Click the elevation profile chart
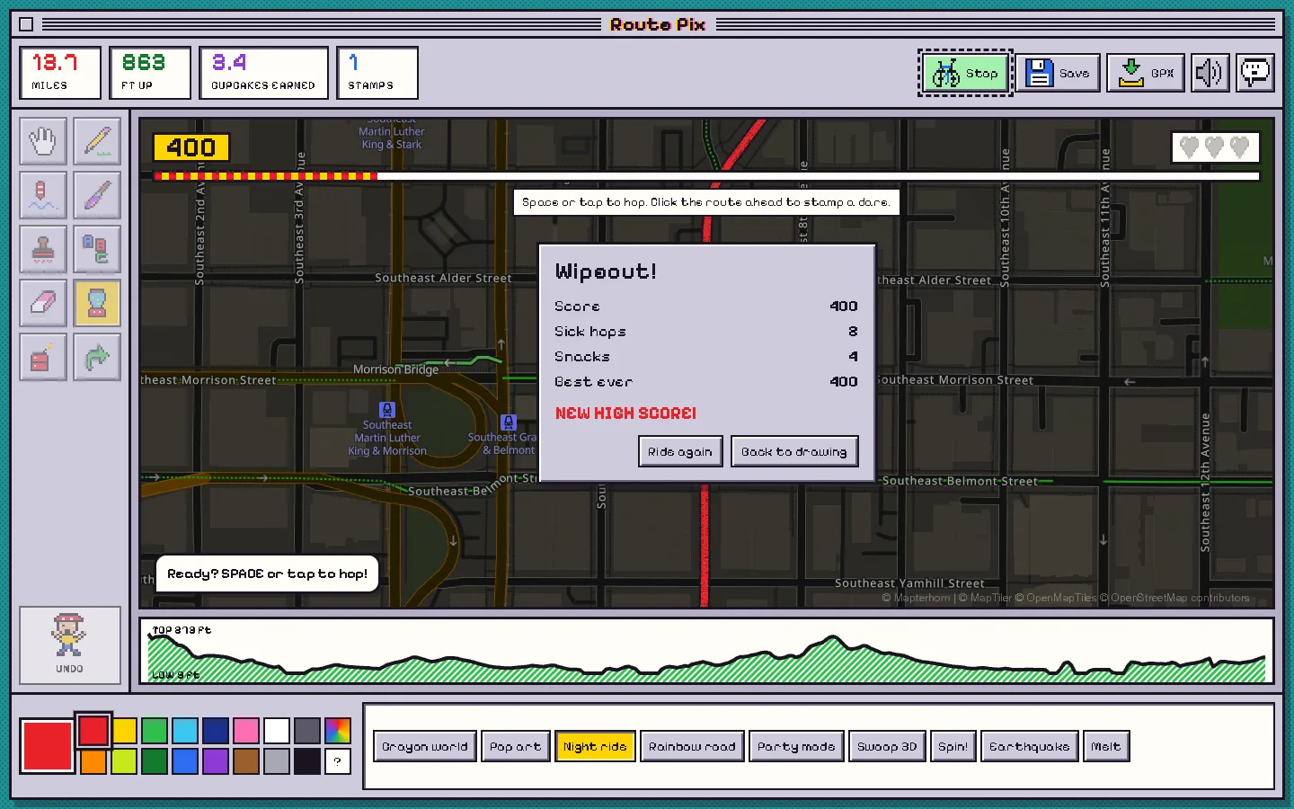Viewport: 1294px width, 809px height. [x=707, y=651]
